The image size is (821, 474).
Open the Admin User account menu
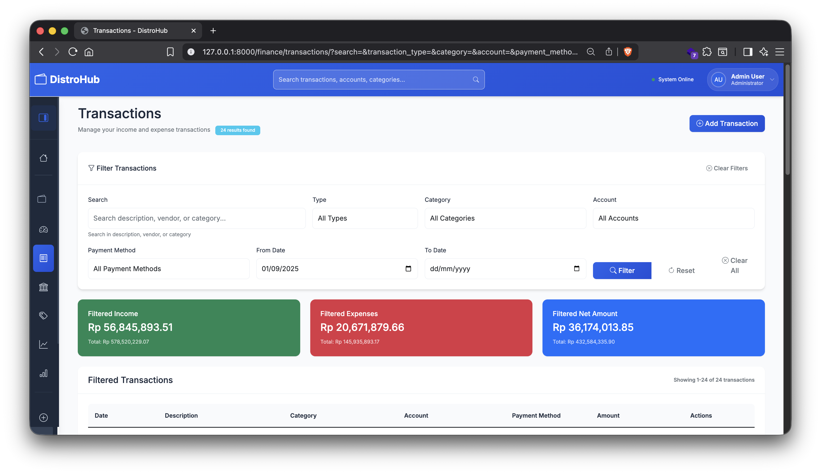pyautogui.click(x=742, y=79)
